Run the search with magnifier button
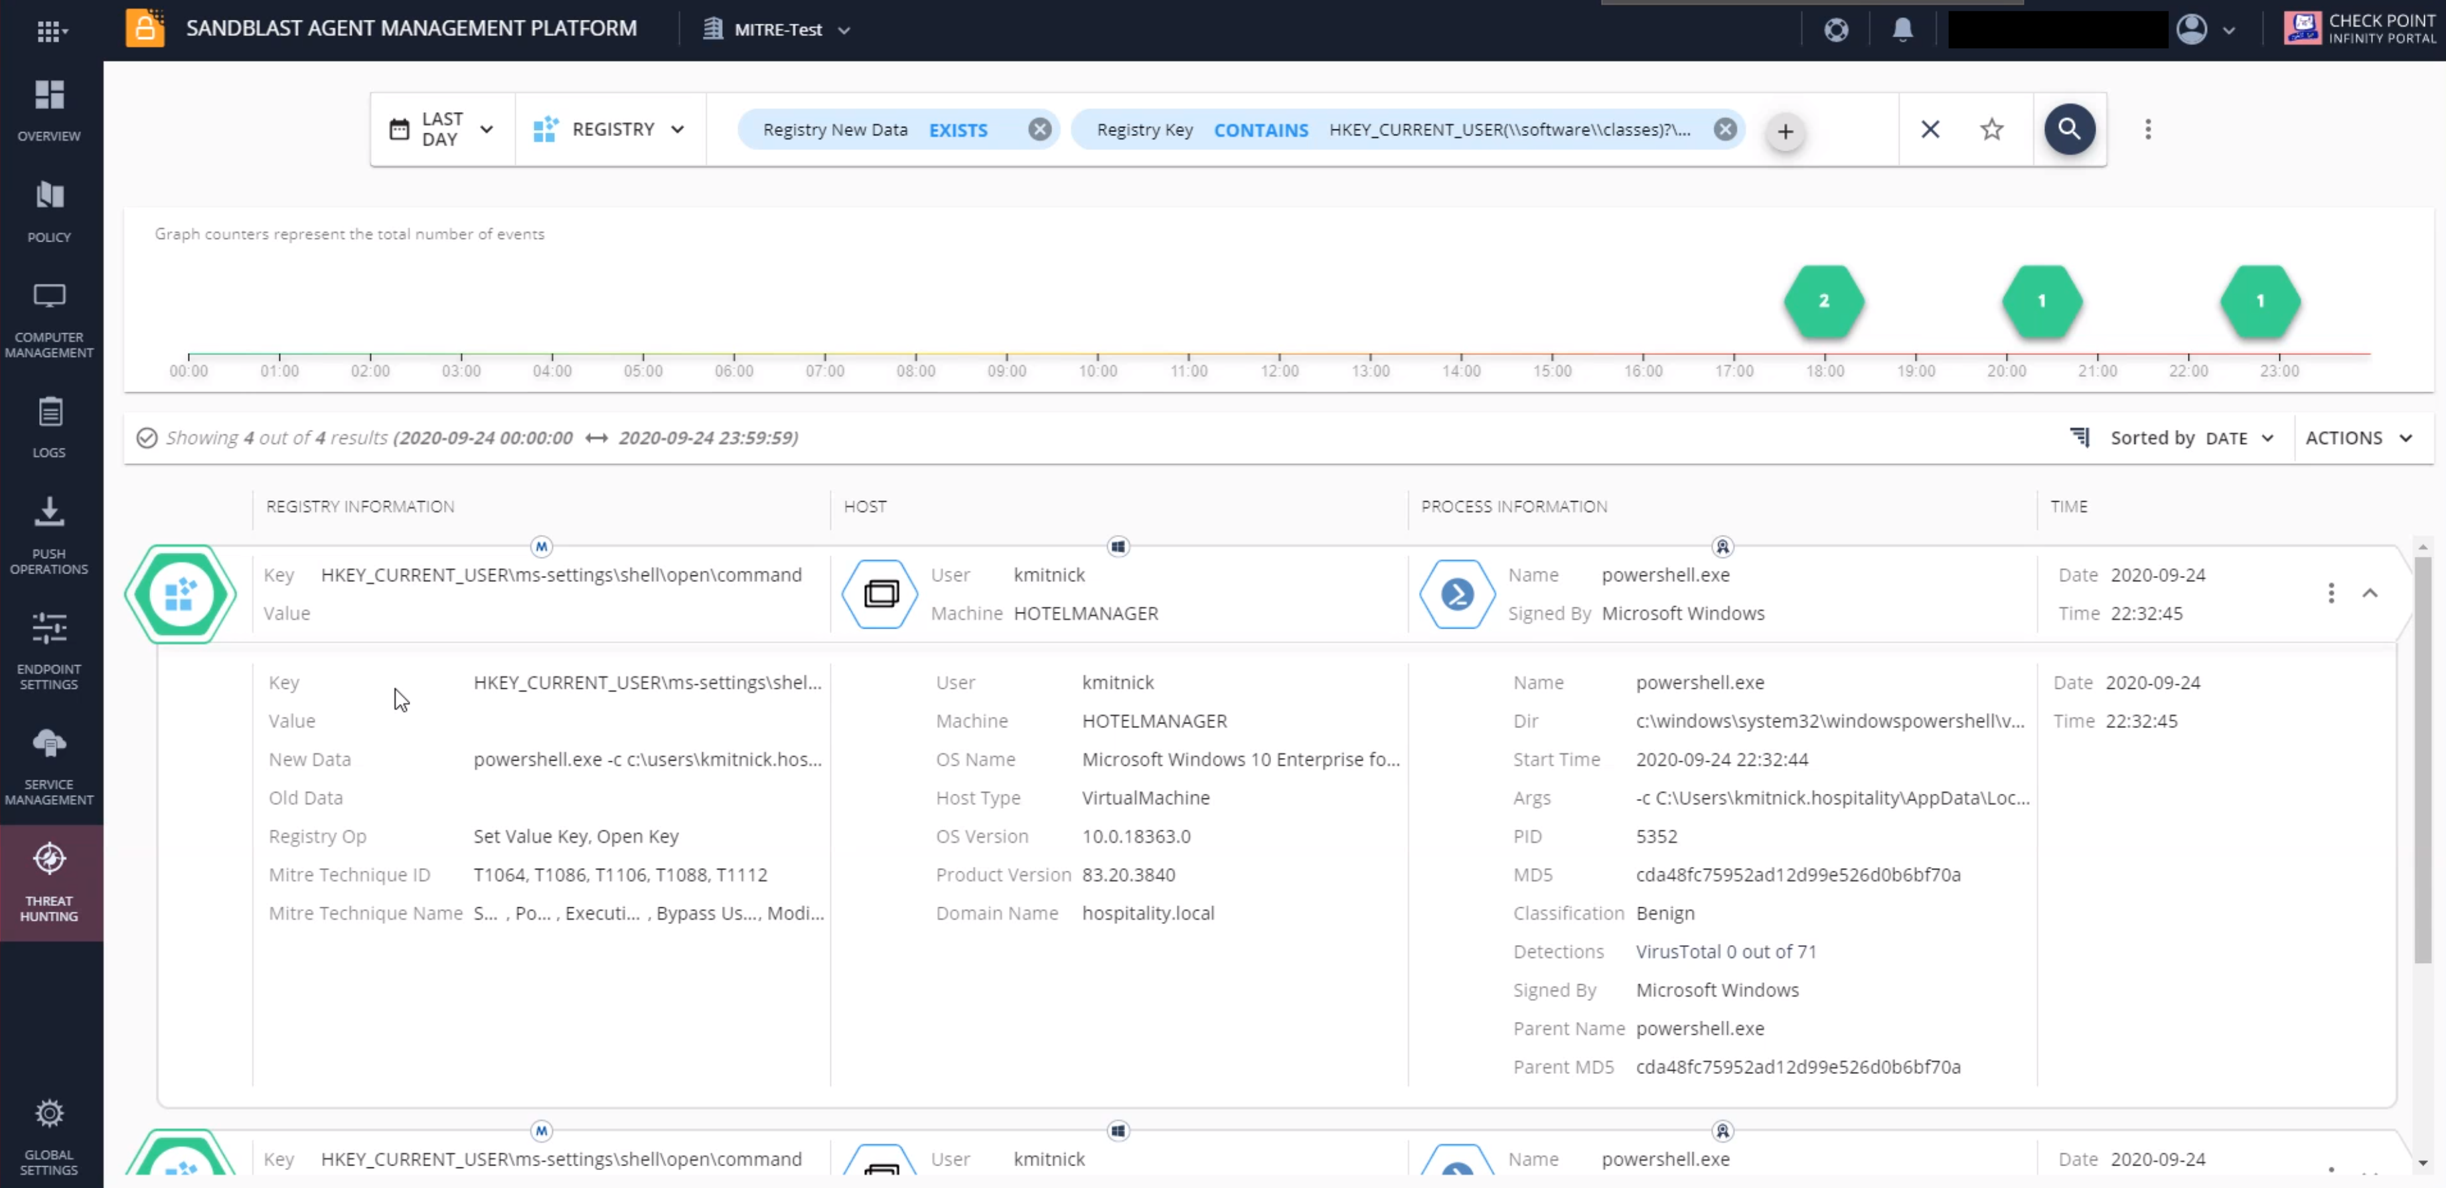 click(2069, 129)
